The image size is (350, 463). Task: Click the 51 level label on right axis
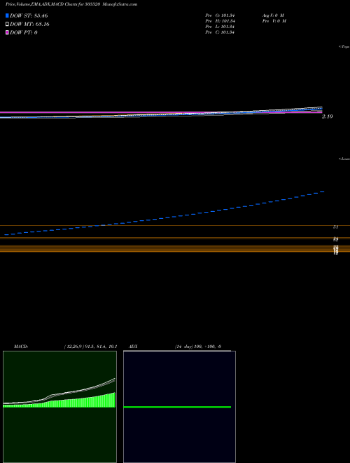coord(335,227)
